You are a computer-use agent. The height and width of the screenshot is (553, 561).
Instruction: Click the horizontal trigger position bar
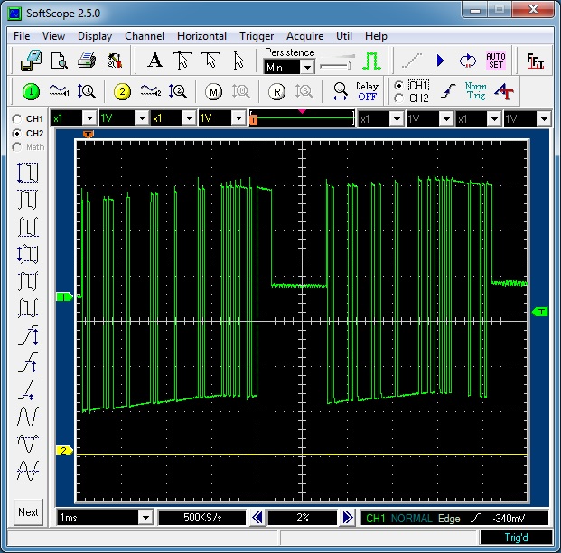(x=302, y=118)
